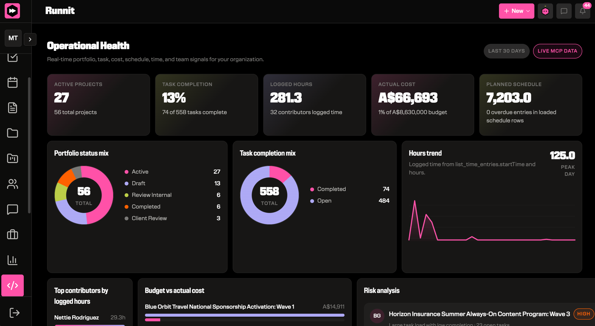The image size is (595, 326).
Task: Open the team members icon in sidebar
Action: pos(12,184)
